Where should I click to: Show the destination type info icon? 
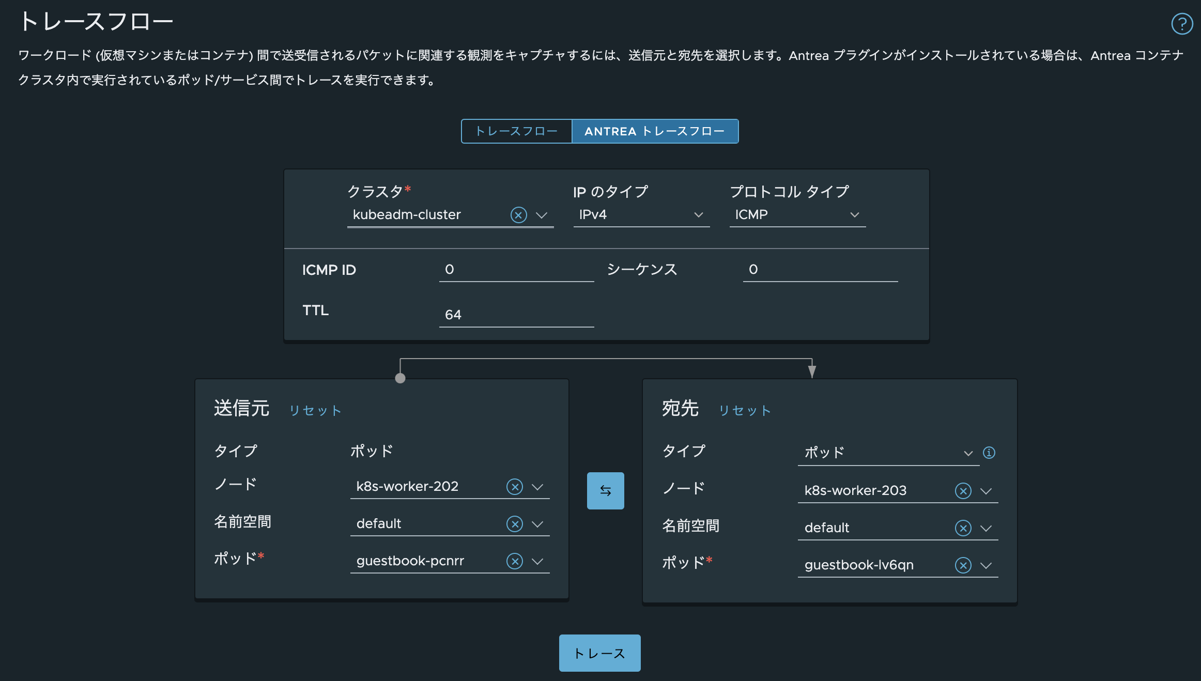click(x=989, y=453)
